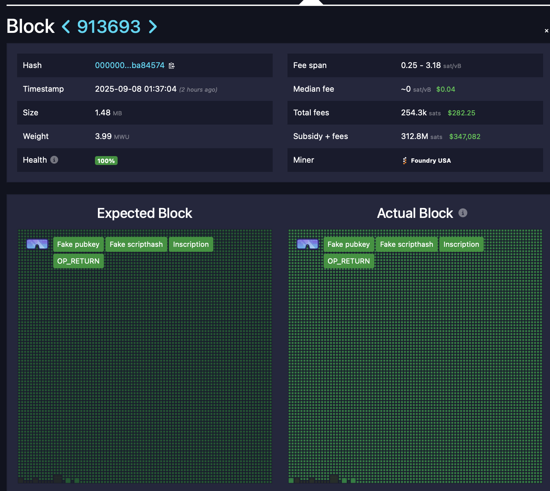Click the total fees 254.3k sats
This screenshot has height=491, width=550.
point(421,113)
